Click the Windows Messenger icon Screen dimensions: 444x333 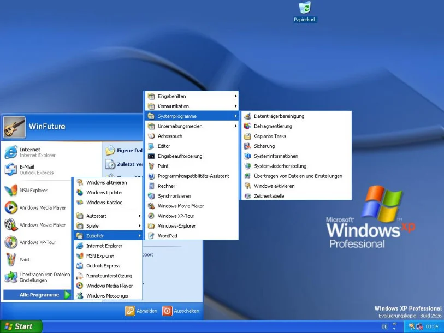point(80,296)
